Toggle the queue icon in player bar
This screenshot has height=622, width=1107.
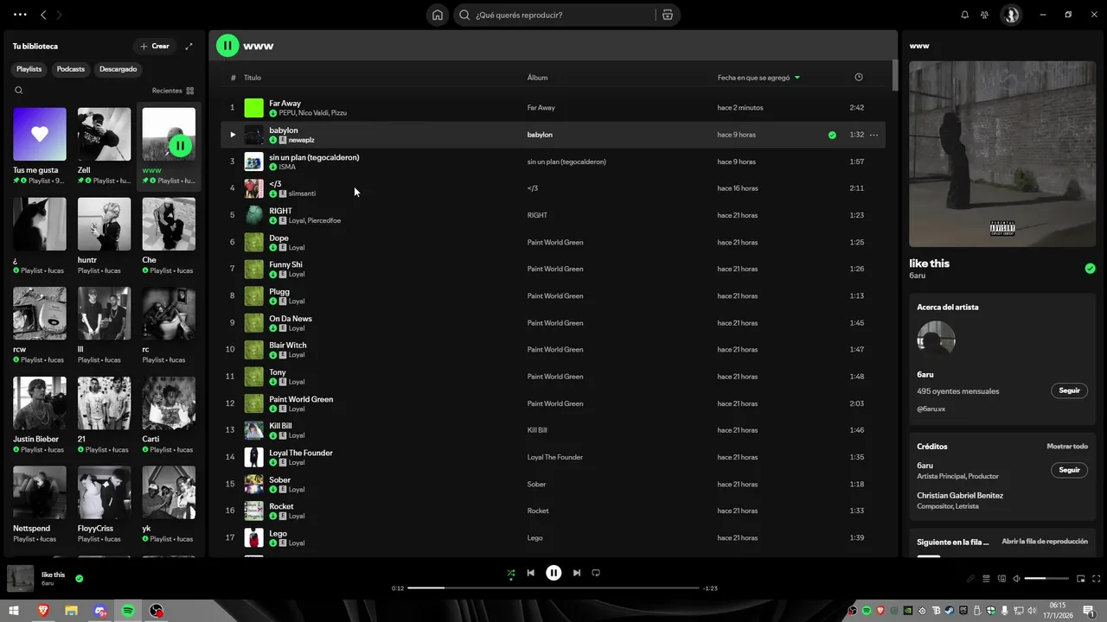coord(986,579)
